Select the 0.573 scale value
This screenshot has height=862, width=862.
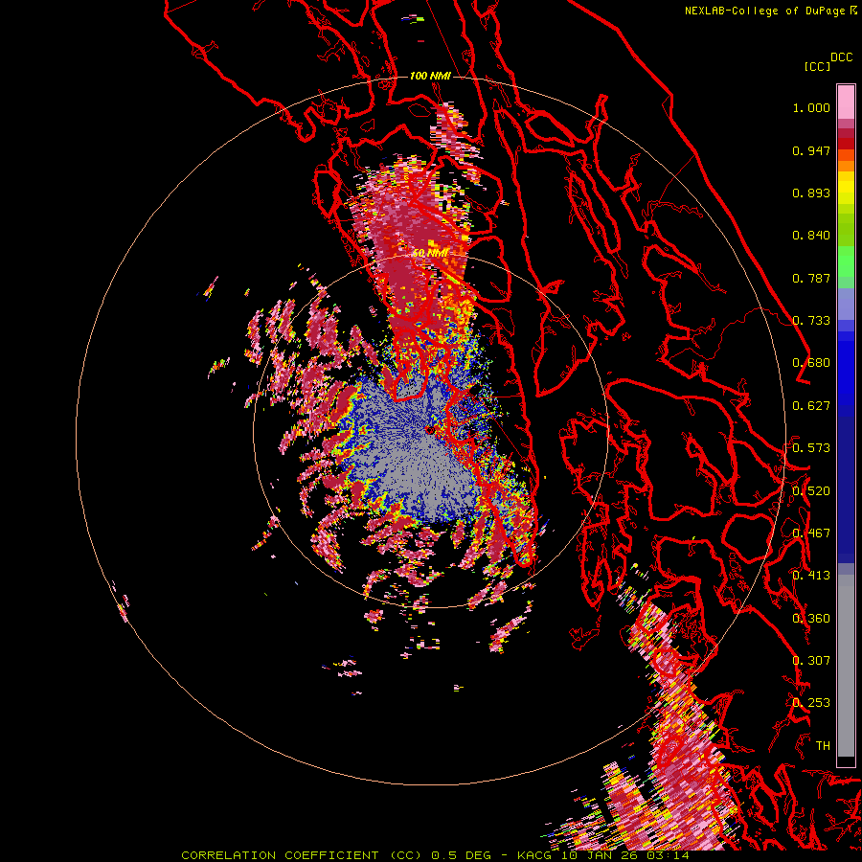tap(811, 448)
